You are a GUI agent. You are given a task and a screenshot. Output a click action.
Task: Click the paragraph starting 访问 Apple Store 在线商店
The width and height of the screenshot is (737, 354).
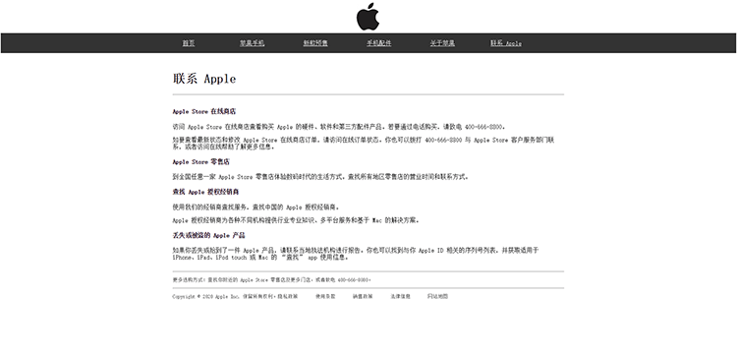(x=339, y=127)
